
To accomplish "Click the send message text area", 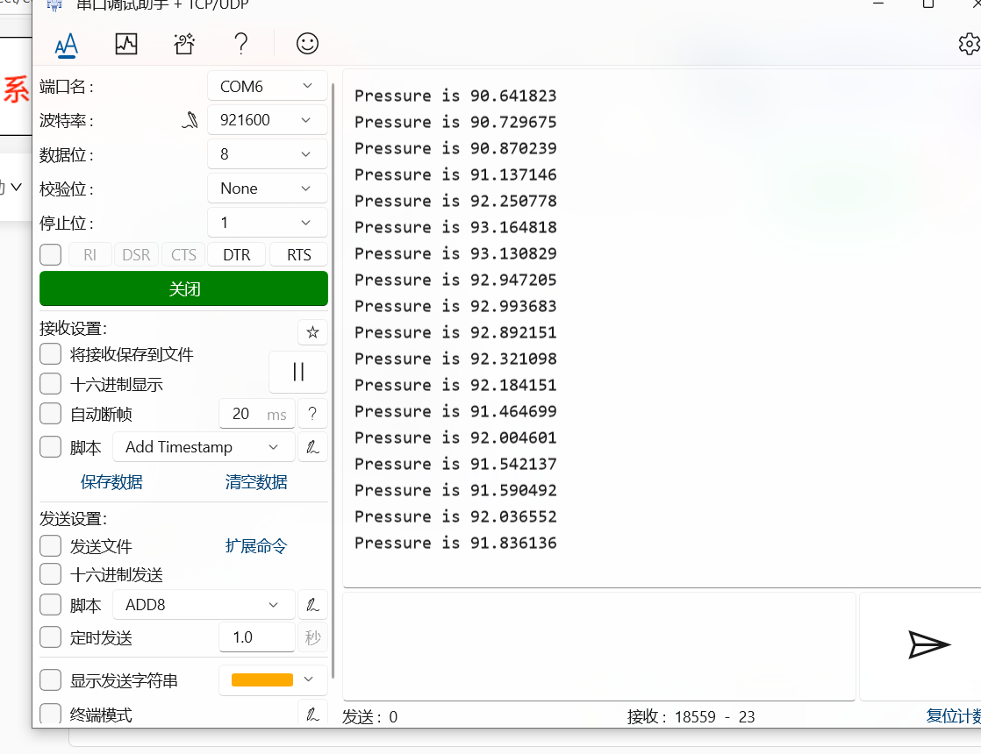I will point(598,645).
